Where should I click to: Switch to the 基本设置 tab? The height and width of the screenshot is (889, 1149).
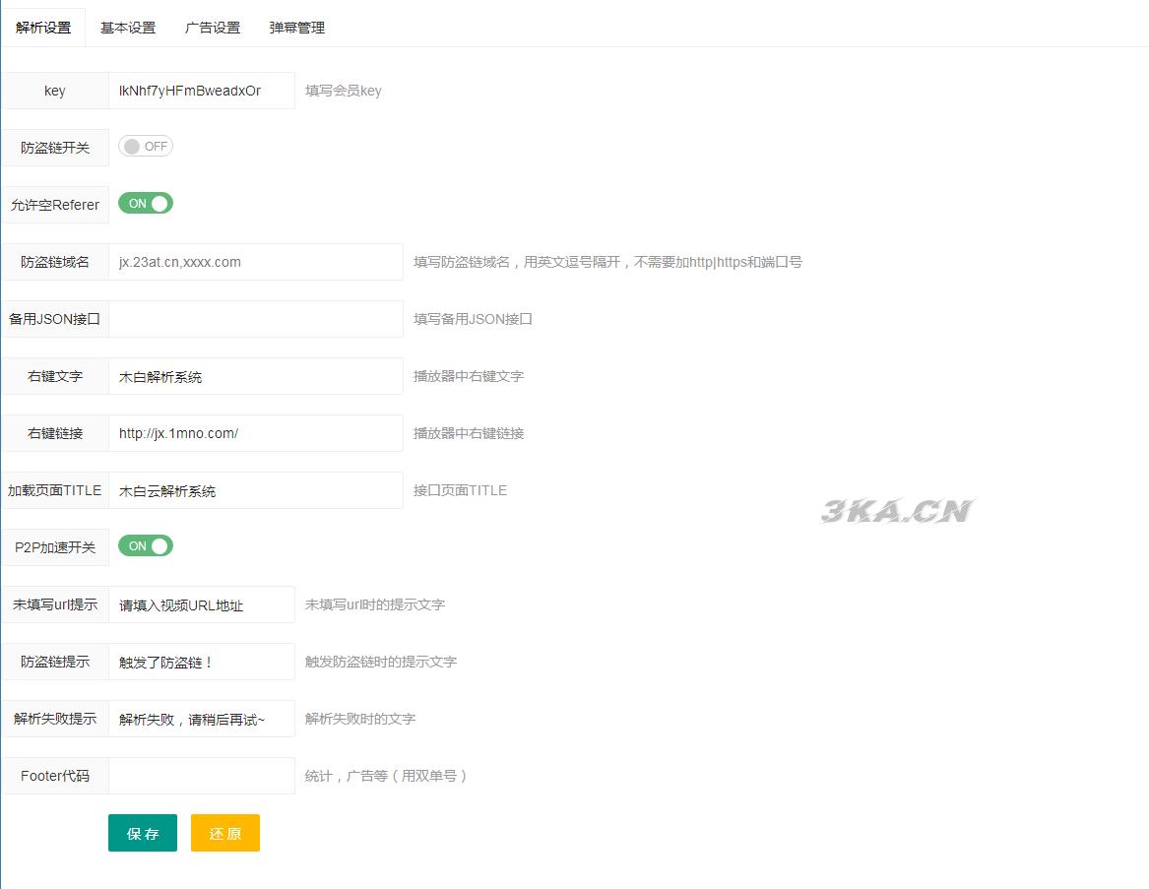tap(126, 28)
